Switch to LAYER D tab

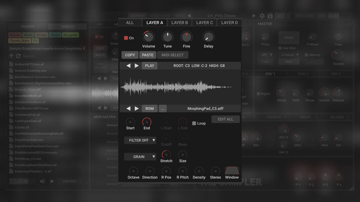tap(230, 23)
